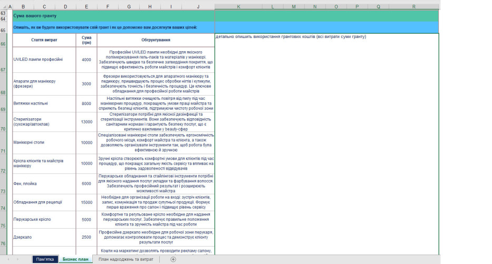Select the Бизнес план sheet tab
The width and height of the screenshot is (492, 264).
[x=75, y=259]
